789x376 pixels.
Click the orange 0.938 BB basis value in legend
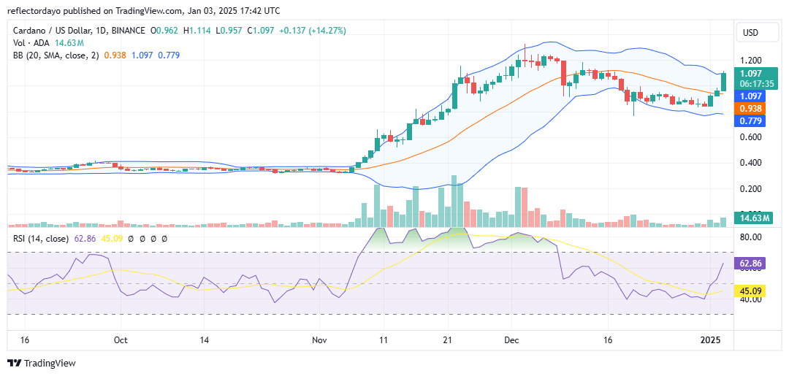click(x=114, y=55)
